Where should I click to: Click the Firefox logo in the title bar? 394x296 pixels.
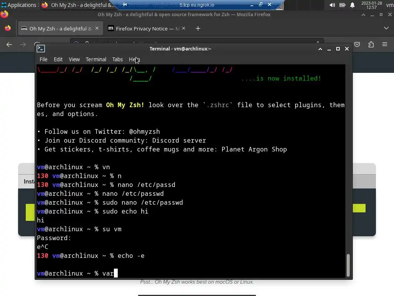(x=4, y=14)
